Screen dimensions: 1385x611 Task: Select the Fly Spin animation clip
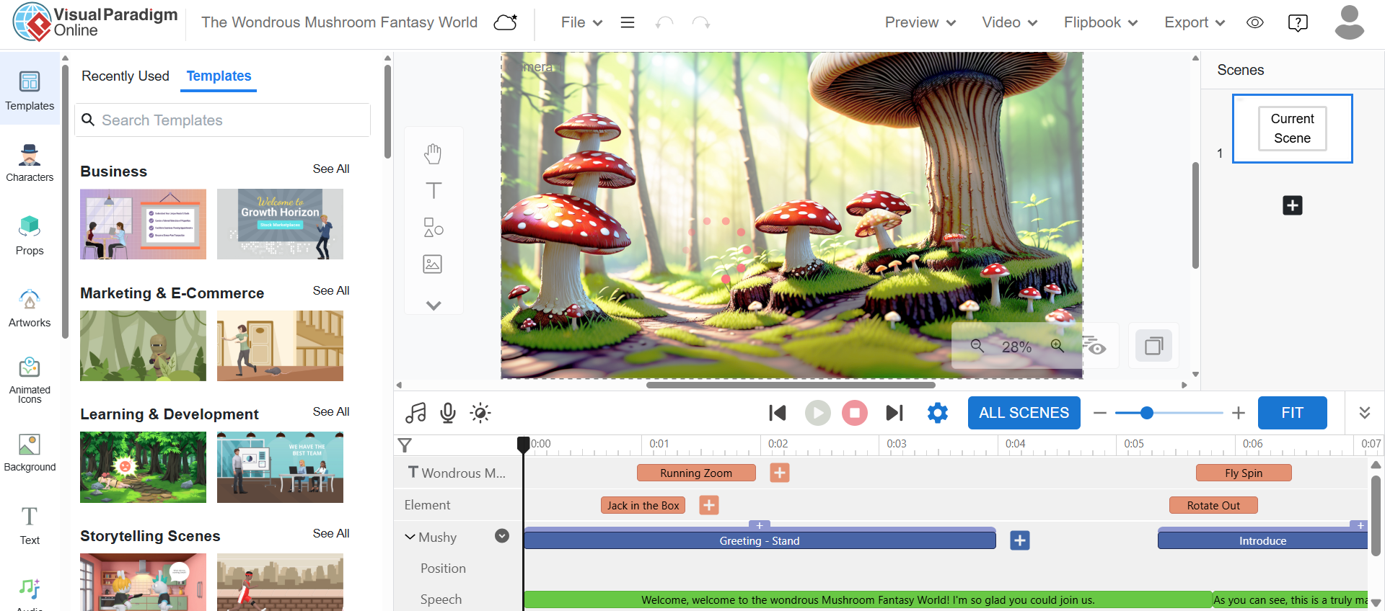1244,473
